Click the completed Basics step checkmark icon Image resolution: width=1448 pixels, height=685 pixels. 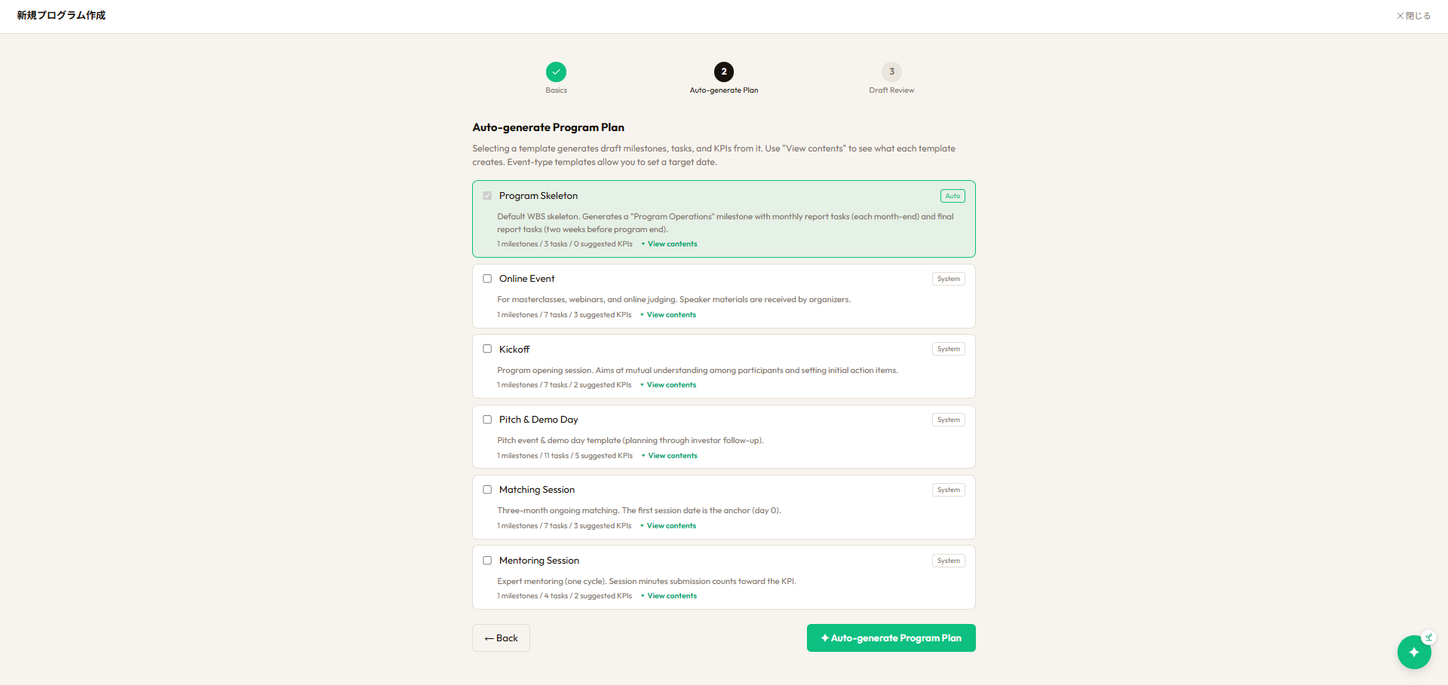pos(556,72)
